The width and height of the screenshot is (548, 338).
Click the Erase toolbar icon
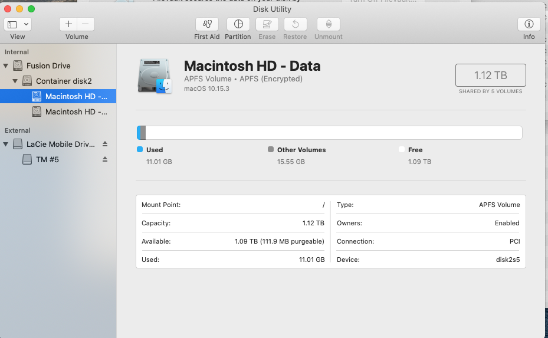[x=267, y=24]
